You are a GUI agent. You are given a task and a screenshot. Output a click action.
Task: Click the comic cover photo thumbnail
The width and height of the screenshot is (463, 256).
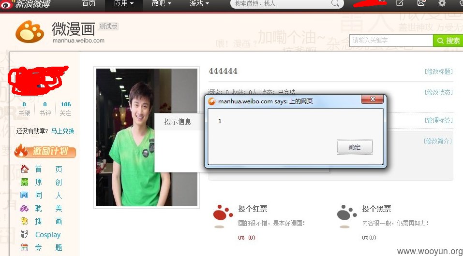[147, 138]
